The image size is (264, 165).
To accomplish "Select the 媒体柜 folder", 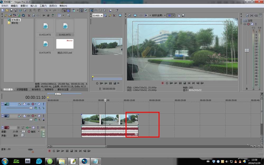I will tap(15, 23).
